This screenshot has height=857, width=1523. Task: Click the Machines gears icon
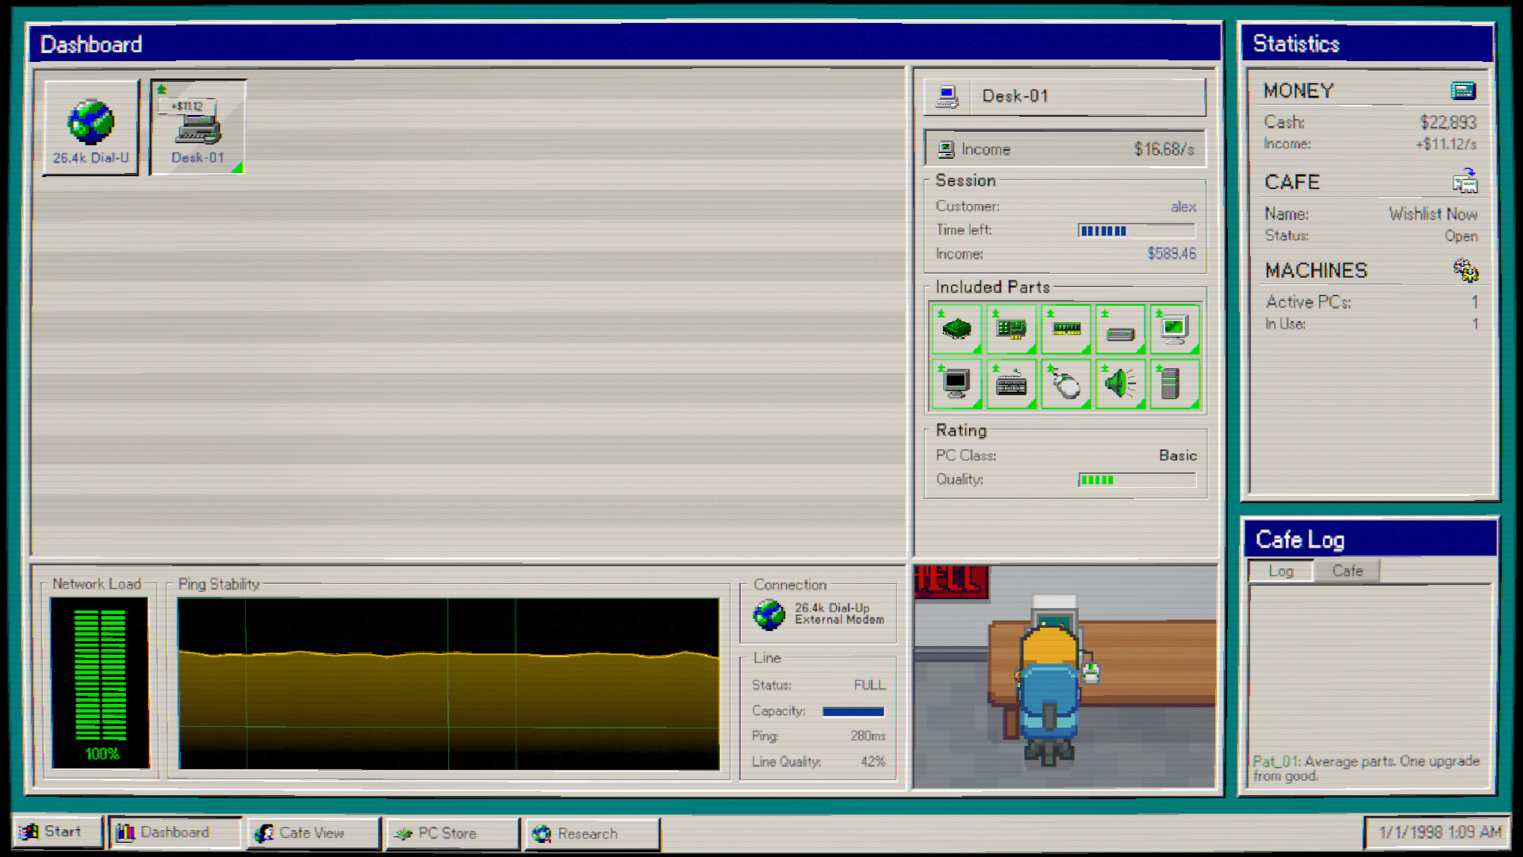[x=1465, y=271]
